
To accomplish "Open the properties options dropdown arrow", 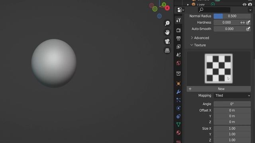I will click(250, 10).
